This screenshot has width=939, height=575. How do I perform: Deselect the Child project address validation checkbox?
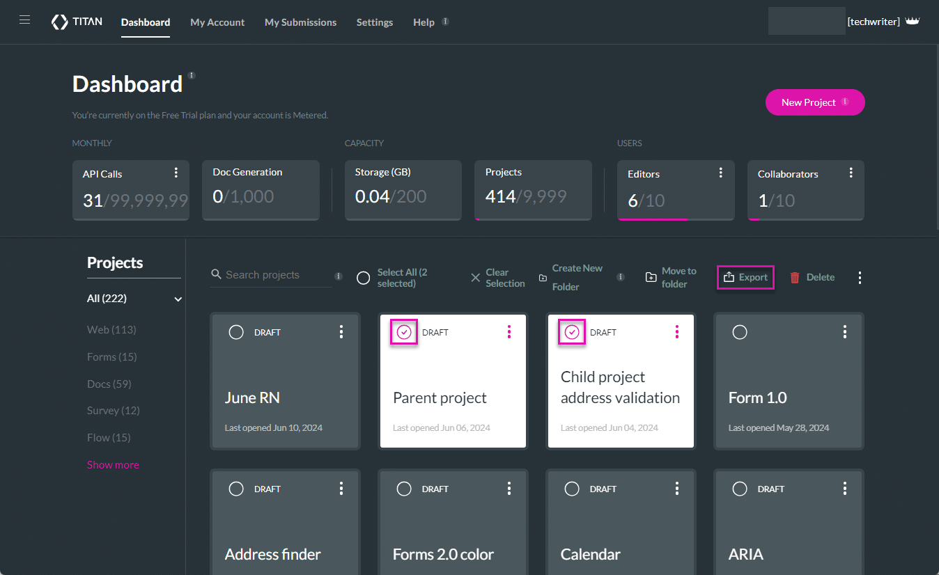pyautogui.click(x=571, y=332)
